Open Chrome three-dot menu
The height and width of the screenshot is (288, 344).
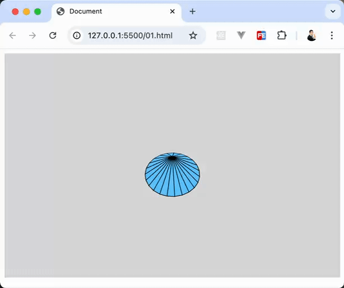tap(332, 35)
